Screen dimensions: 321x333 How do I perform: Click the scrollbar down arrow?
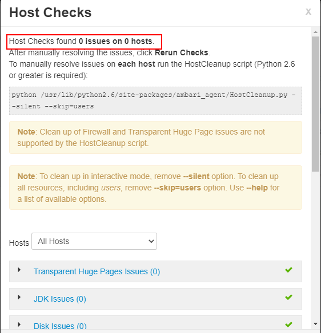pos(315,324)
